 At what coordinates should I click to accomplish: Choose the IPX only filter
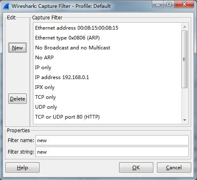click(x=107, y=87)
